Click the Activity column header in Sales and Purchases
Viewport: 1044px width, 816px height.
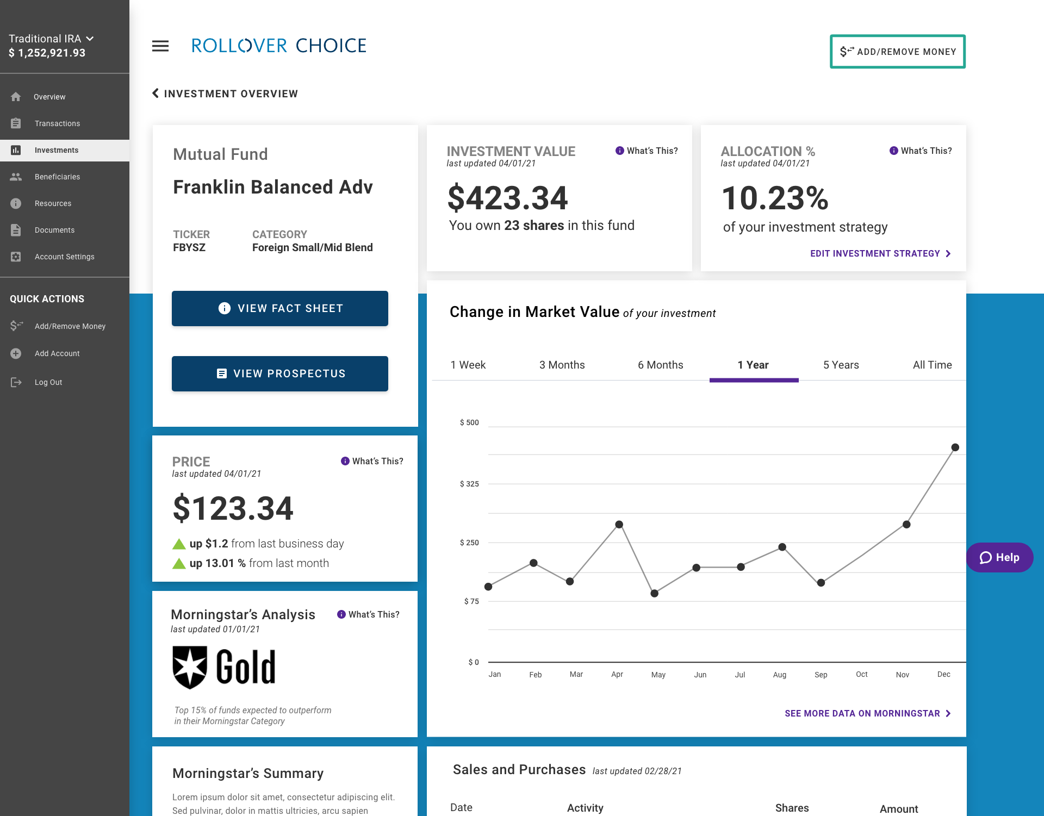585,808
